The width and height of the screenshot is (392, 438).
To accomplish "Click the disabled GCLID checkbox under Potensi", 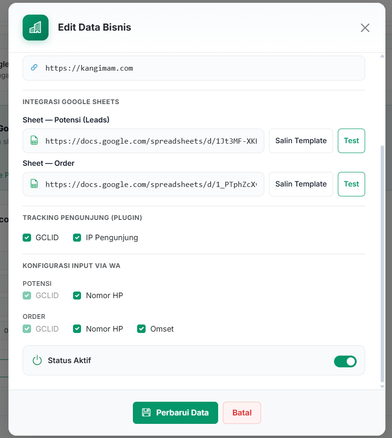I will tap(27, 296).
